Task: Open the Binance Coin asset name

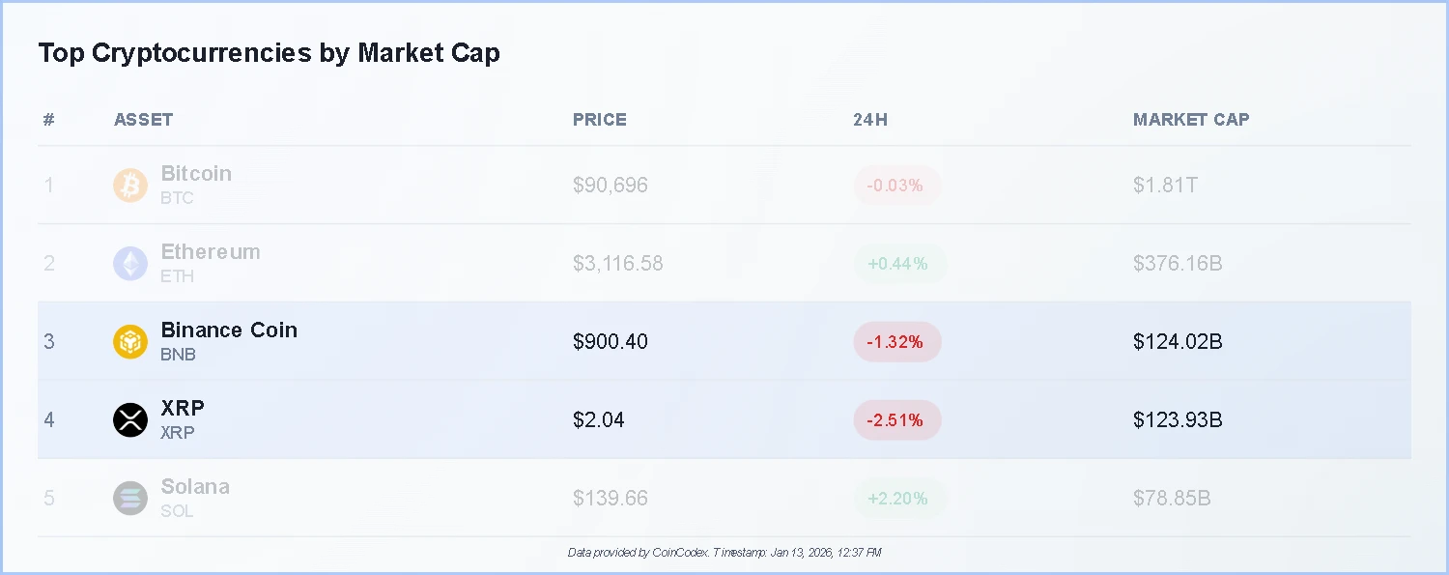Action: click(229, 331)
